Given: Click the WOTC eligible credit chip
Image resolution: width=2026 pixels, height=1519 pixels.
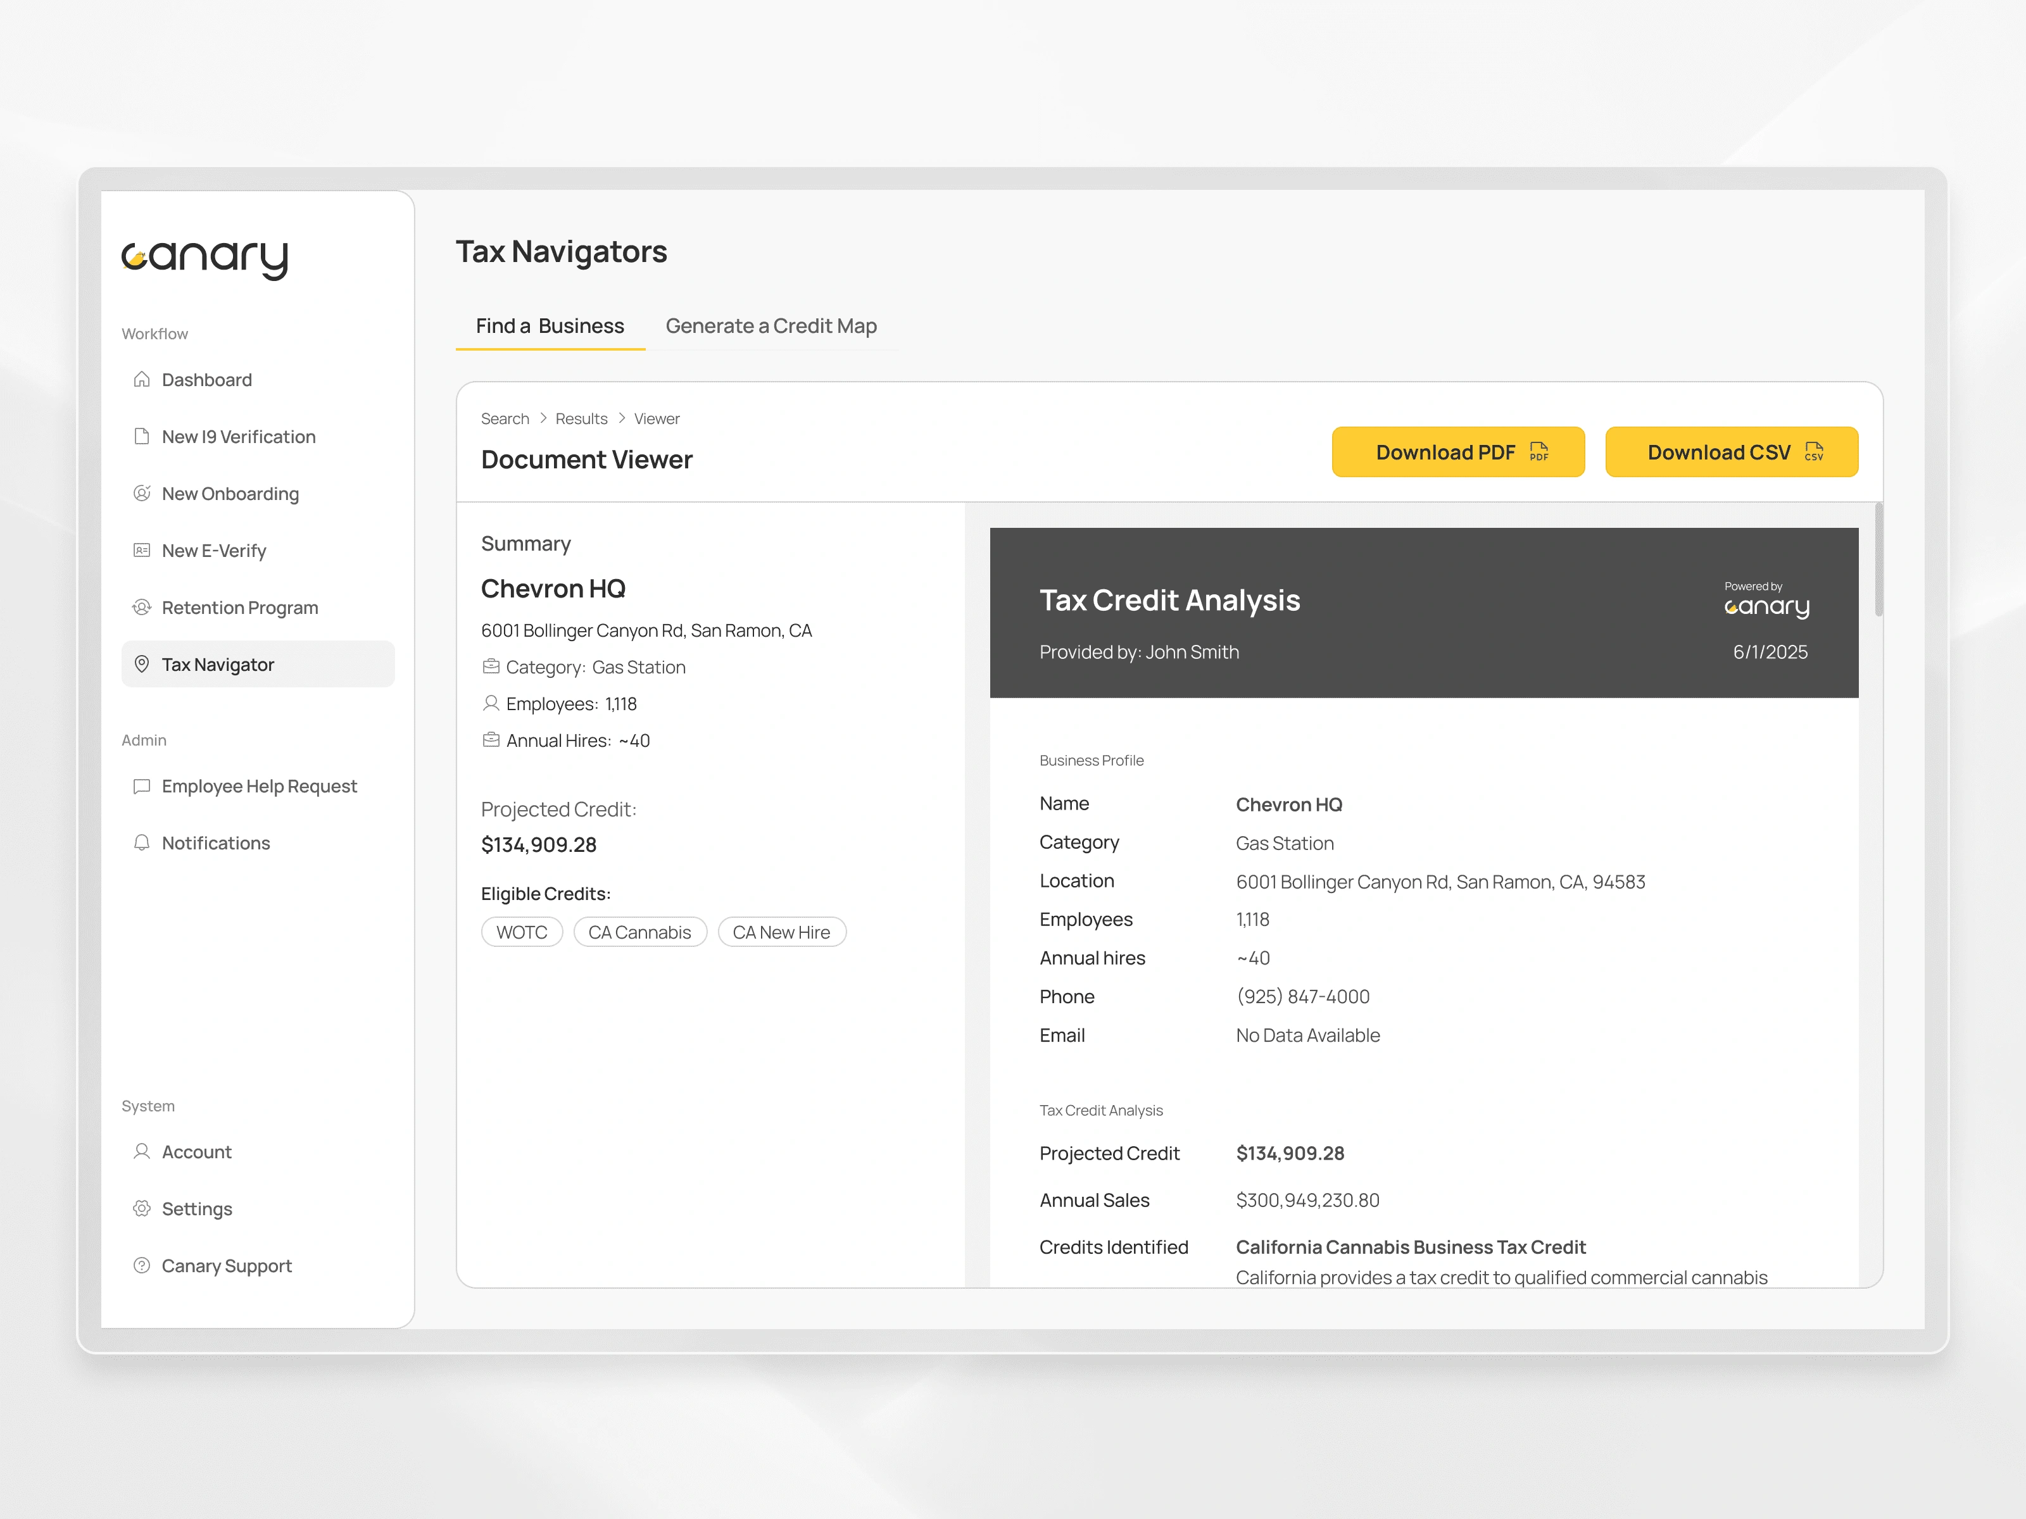Looking at the screenshot, I should click(521, 932).
